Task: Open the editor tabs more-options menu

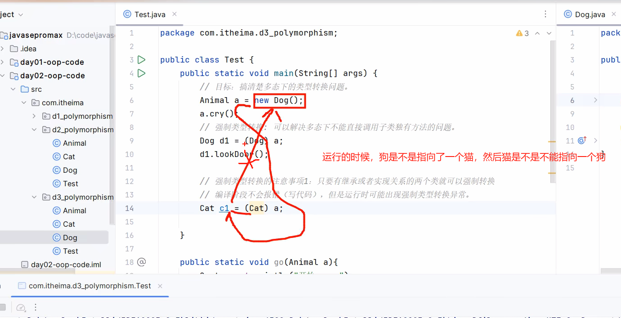Action: pos(545,14)
